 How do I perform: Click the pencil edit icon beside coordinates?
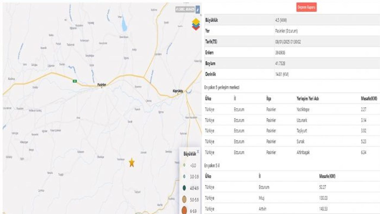point(198,10)
